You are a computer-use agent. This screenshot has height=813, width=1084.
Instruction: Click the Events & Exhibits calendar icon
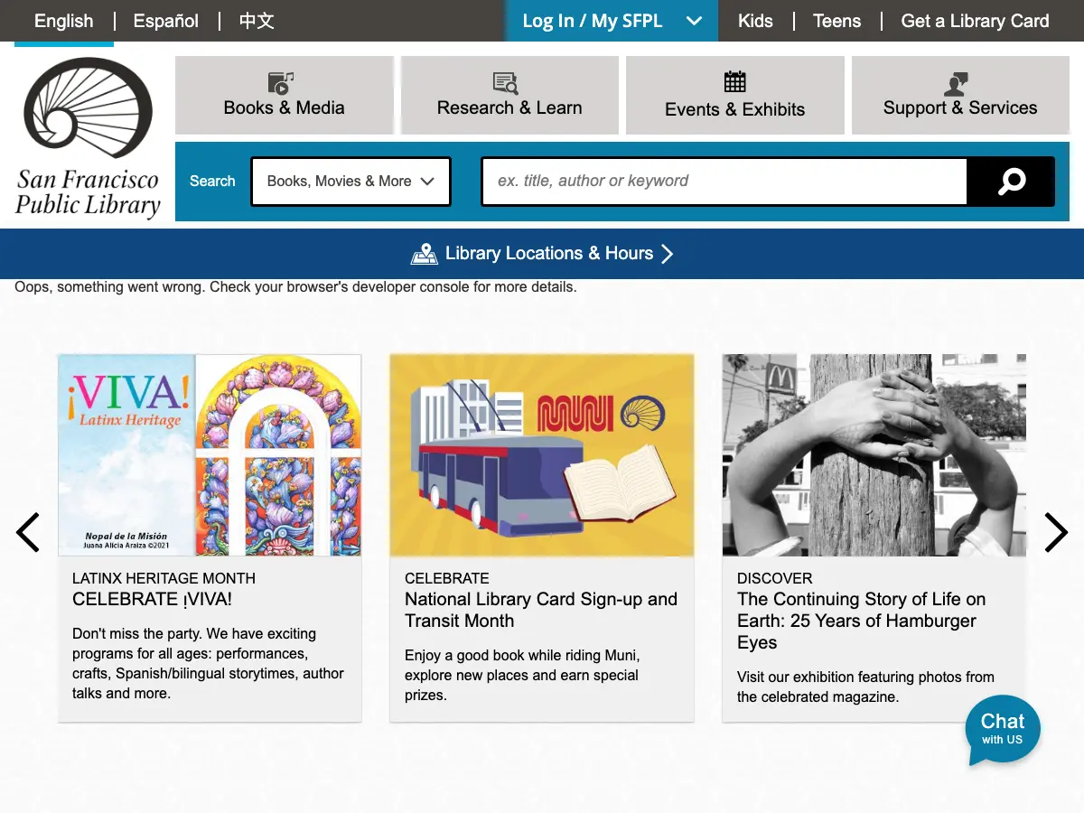[735, 81]
